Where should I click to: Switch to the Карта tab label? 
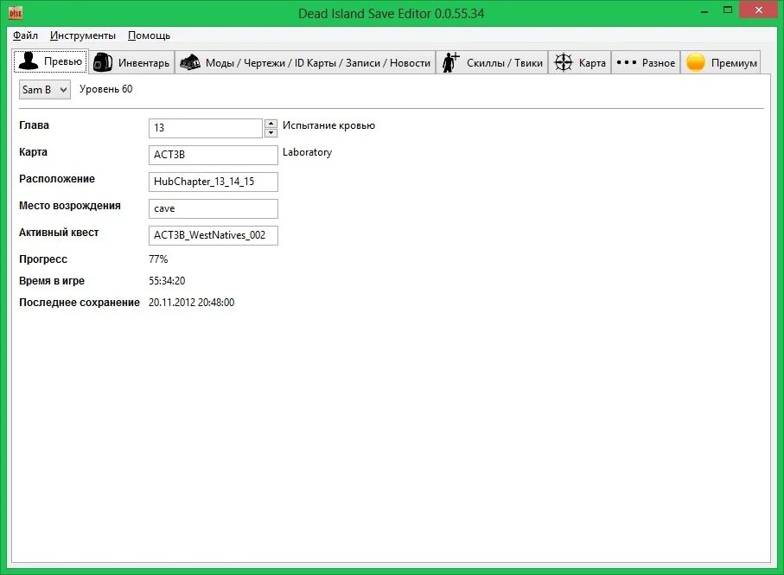(592, 63)
